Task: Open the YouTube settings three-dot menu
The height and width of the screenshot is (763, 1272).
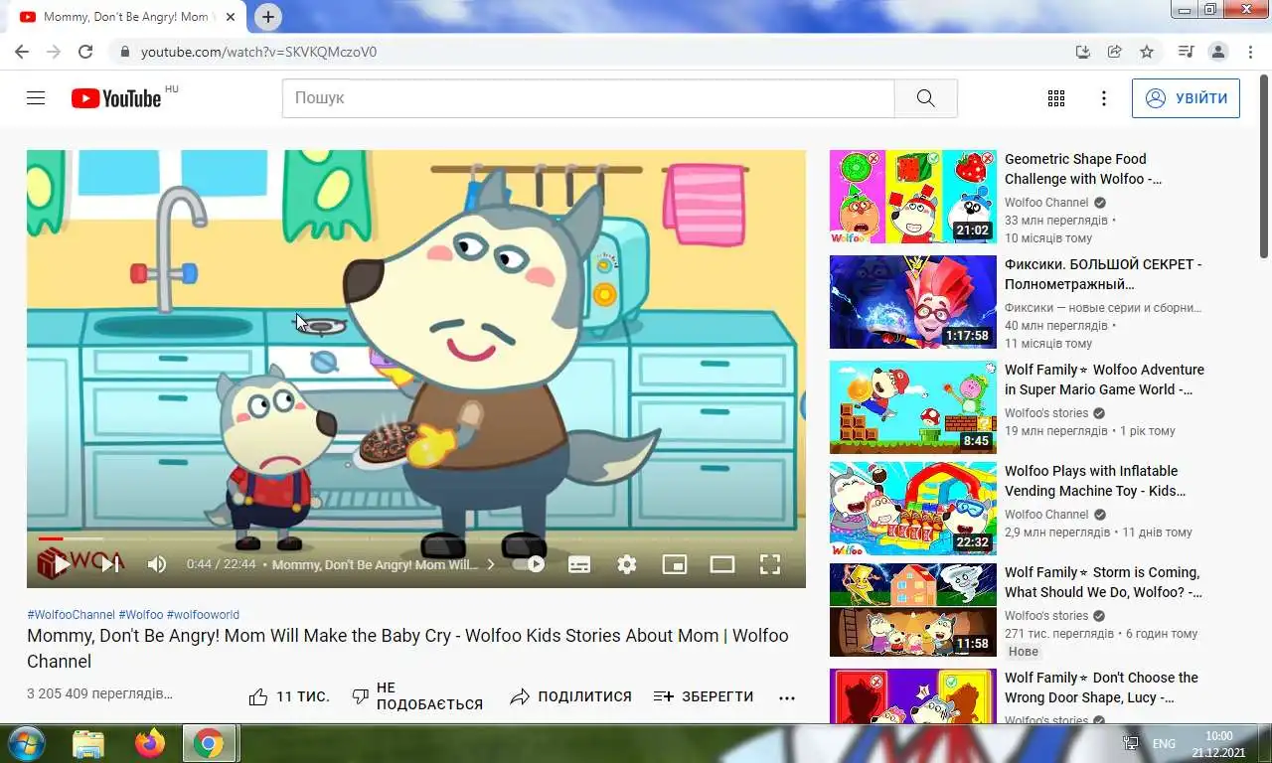Action: (1103, 98)
